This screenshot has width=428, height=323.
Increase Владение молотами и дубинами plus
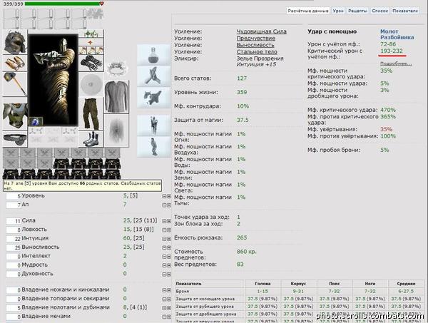[169, 308]
